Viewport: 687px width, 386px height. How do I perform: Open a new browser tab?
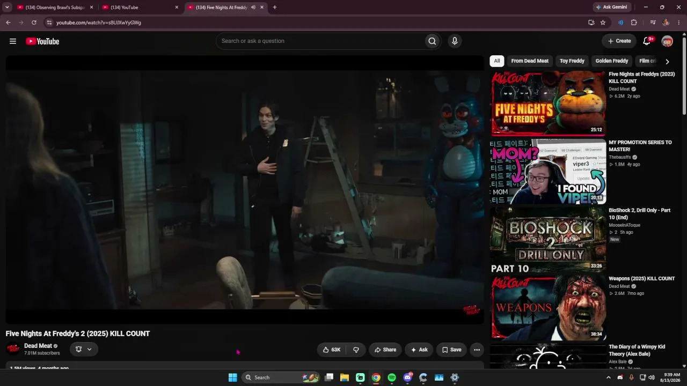click(275, 8)
